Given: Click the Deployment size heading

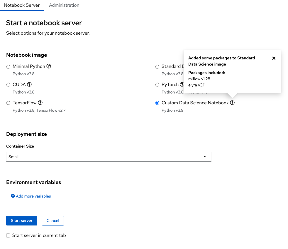Looking at the screenshot, I should pos(26,134).
